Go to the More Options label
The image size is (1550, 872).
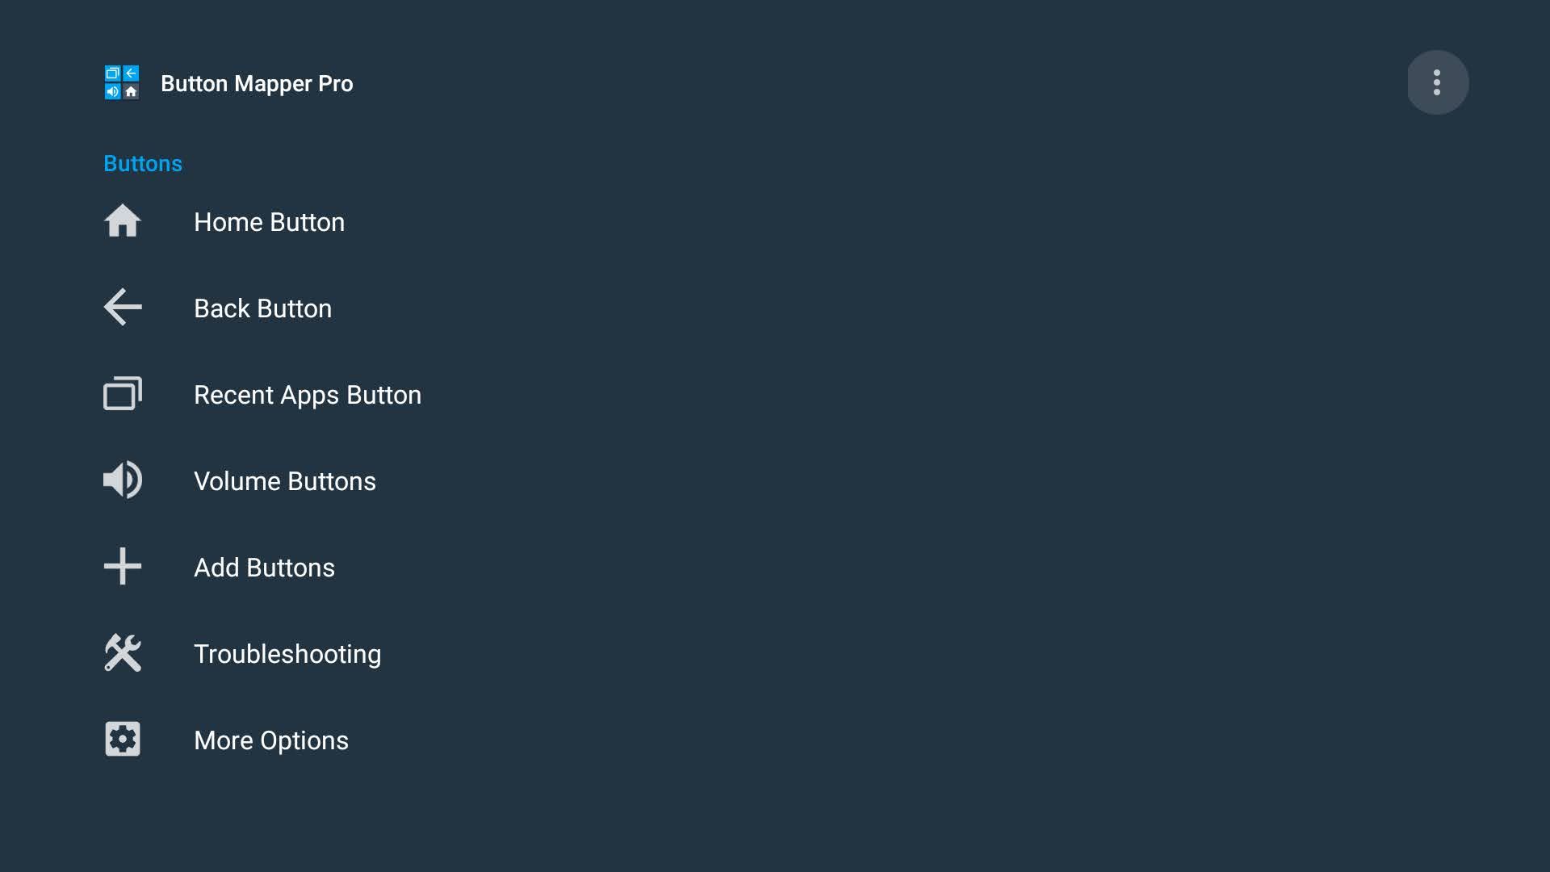coord(270,740)
